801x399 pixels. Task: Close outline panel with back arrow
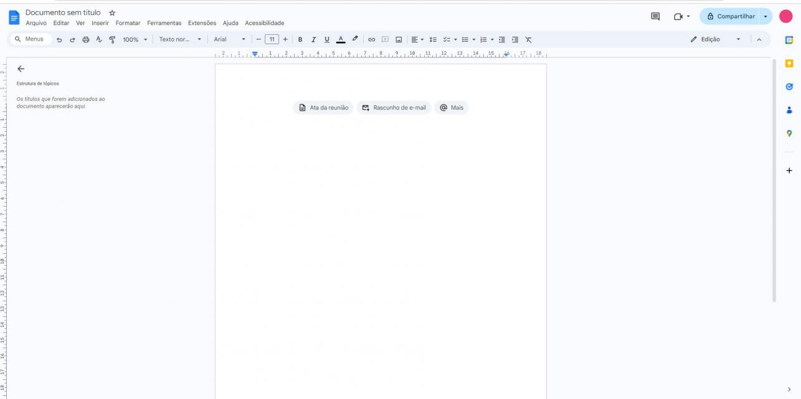21,68
